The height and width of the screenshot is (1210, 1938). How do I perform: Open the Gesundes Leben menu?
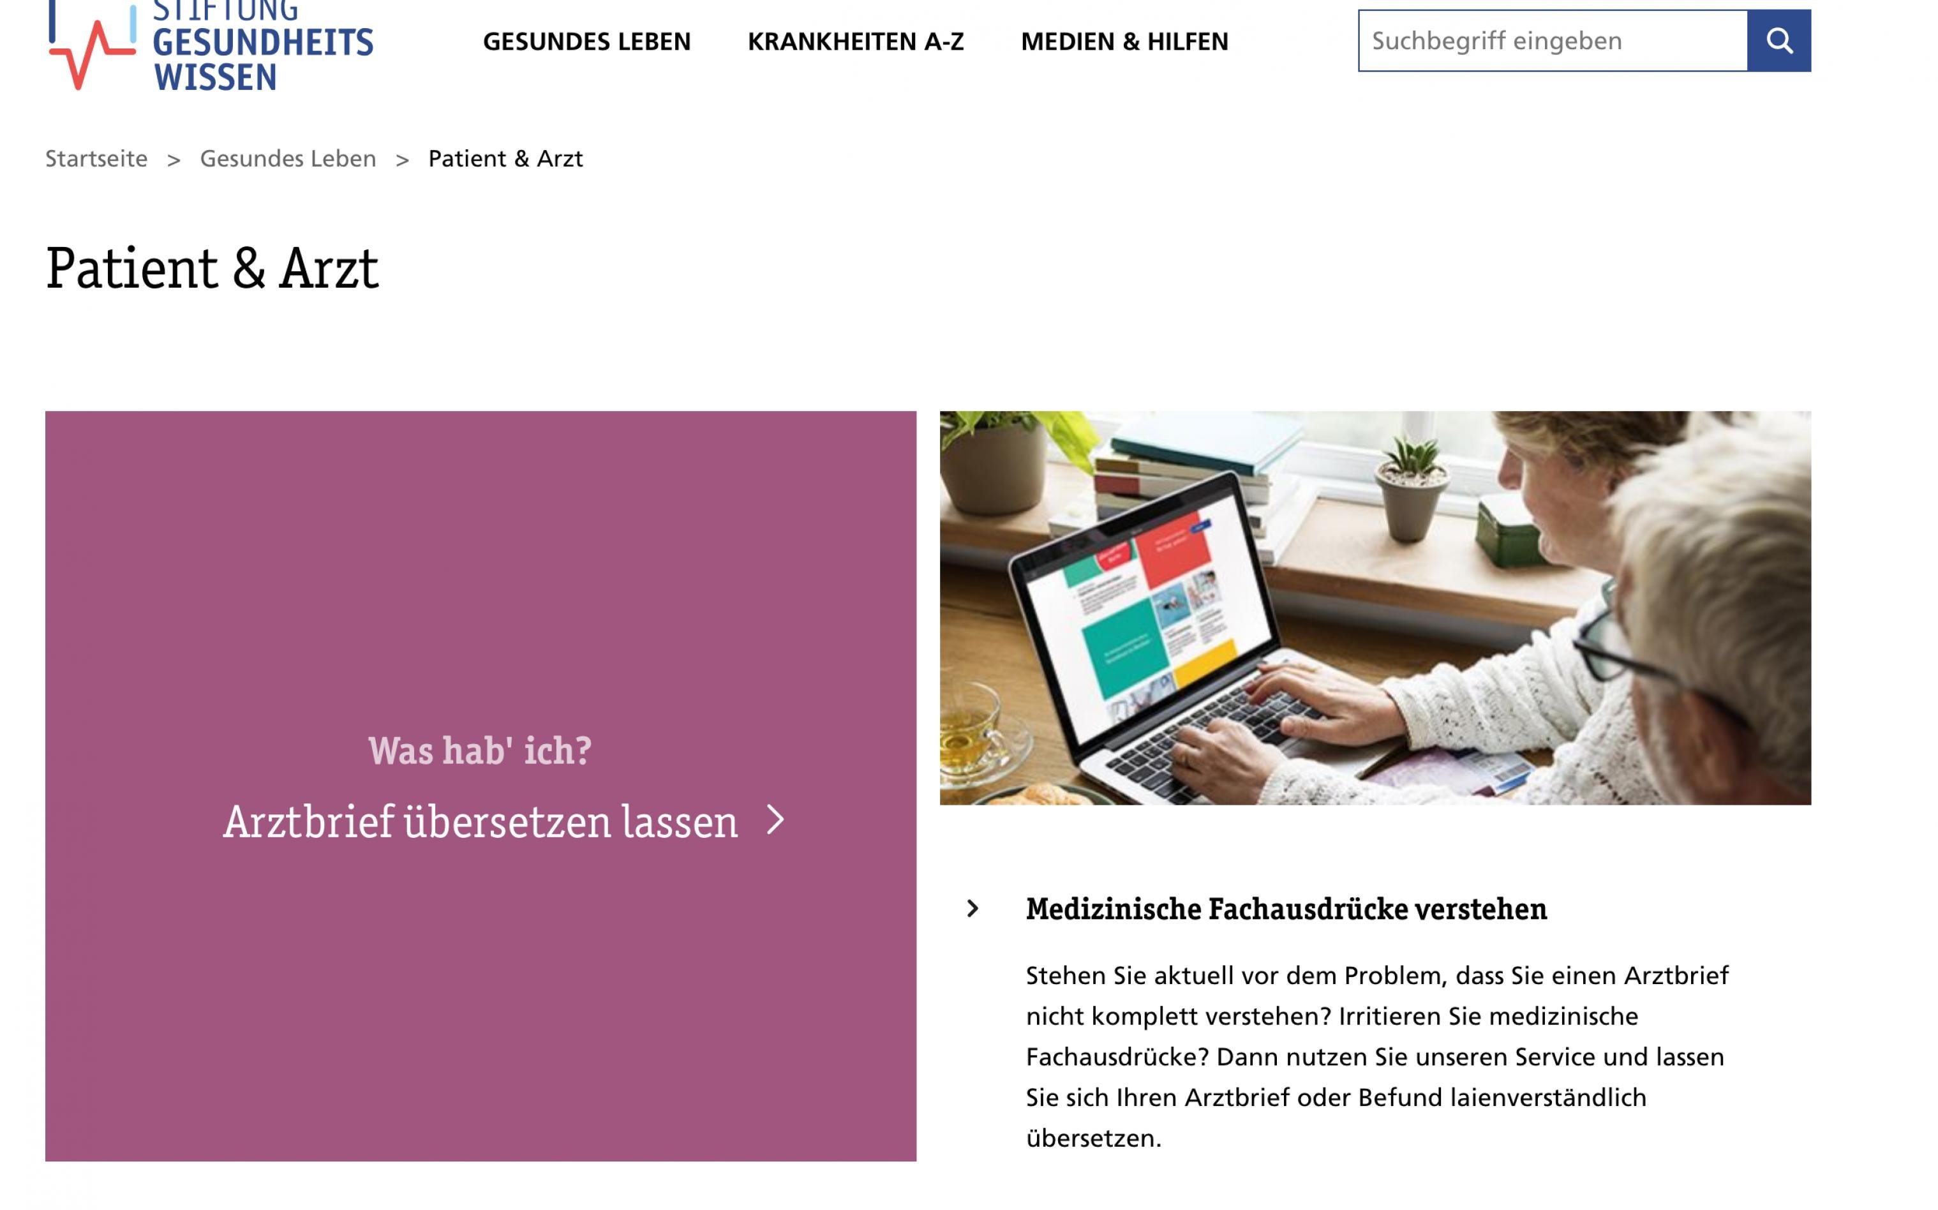(586, 39)
